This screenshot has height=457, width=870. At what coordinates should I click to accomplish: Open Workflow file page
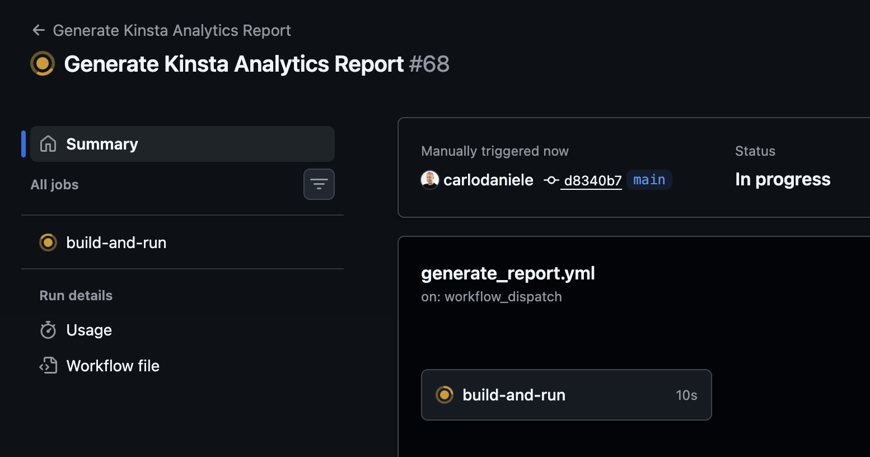(x=113, y=366)
